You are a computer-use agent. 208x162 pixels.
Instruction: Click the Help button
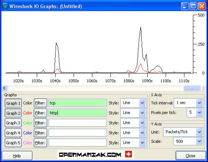(17, 156)
